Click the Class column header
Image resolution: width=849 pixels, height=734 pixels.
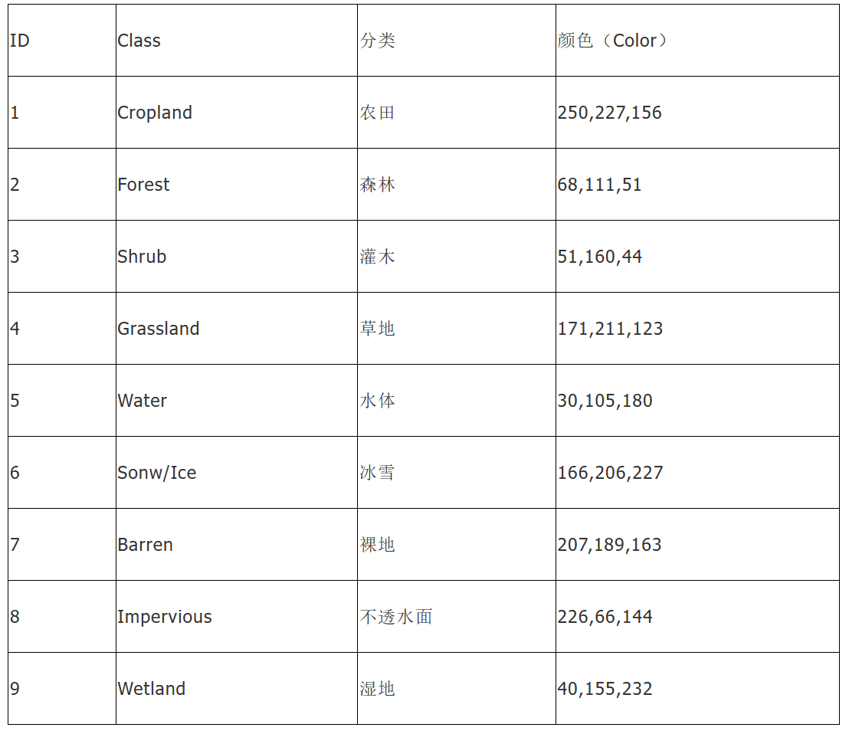point(139,41)
